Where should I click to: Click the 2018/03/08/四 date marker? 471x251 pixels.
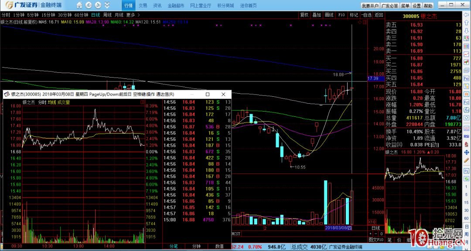click(338, 227)
